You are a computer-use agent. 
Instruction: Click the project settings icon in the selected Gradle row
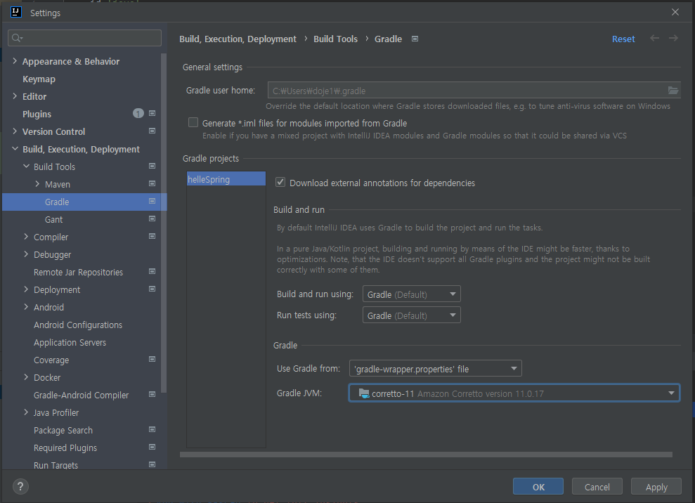pyautogui.click(x=152, y=201)
